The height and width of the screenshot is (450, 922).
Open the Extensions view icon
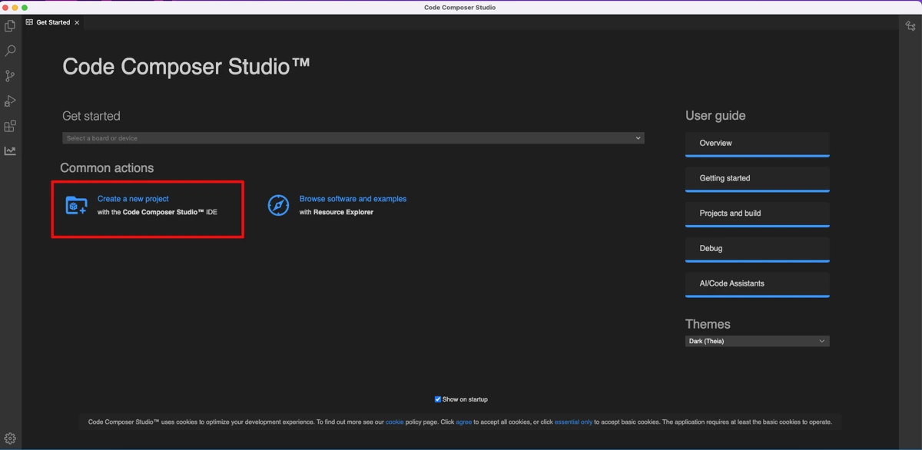pyautogui.click(x=10, y=126)
